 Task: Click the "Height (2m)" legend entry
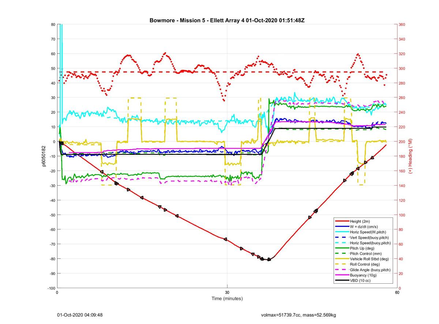361,221
